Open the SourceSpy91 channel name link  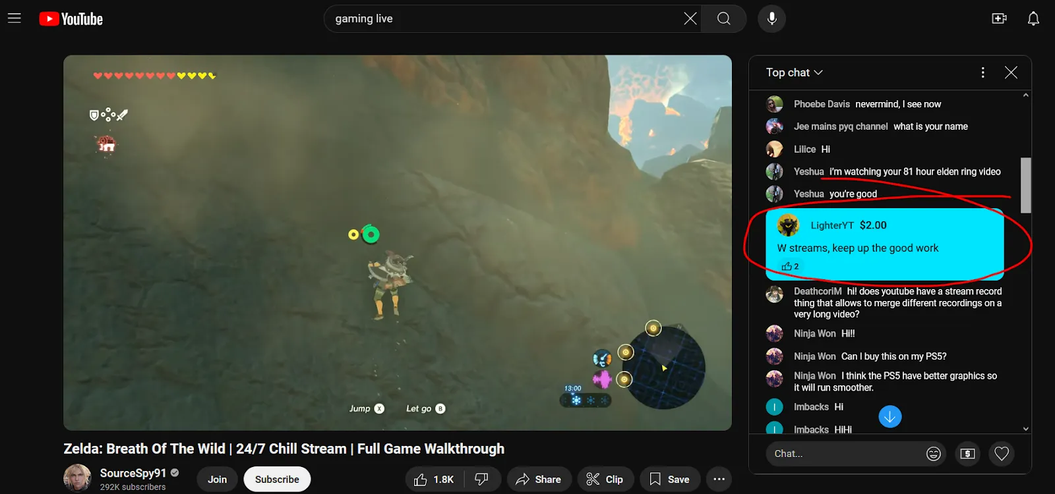click(133, 473)
